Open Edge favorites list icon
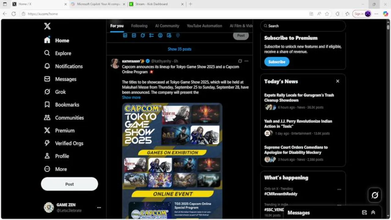Image resolution: width=391 pixels, height=220 pixels. click(348, 14)
